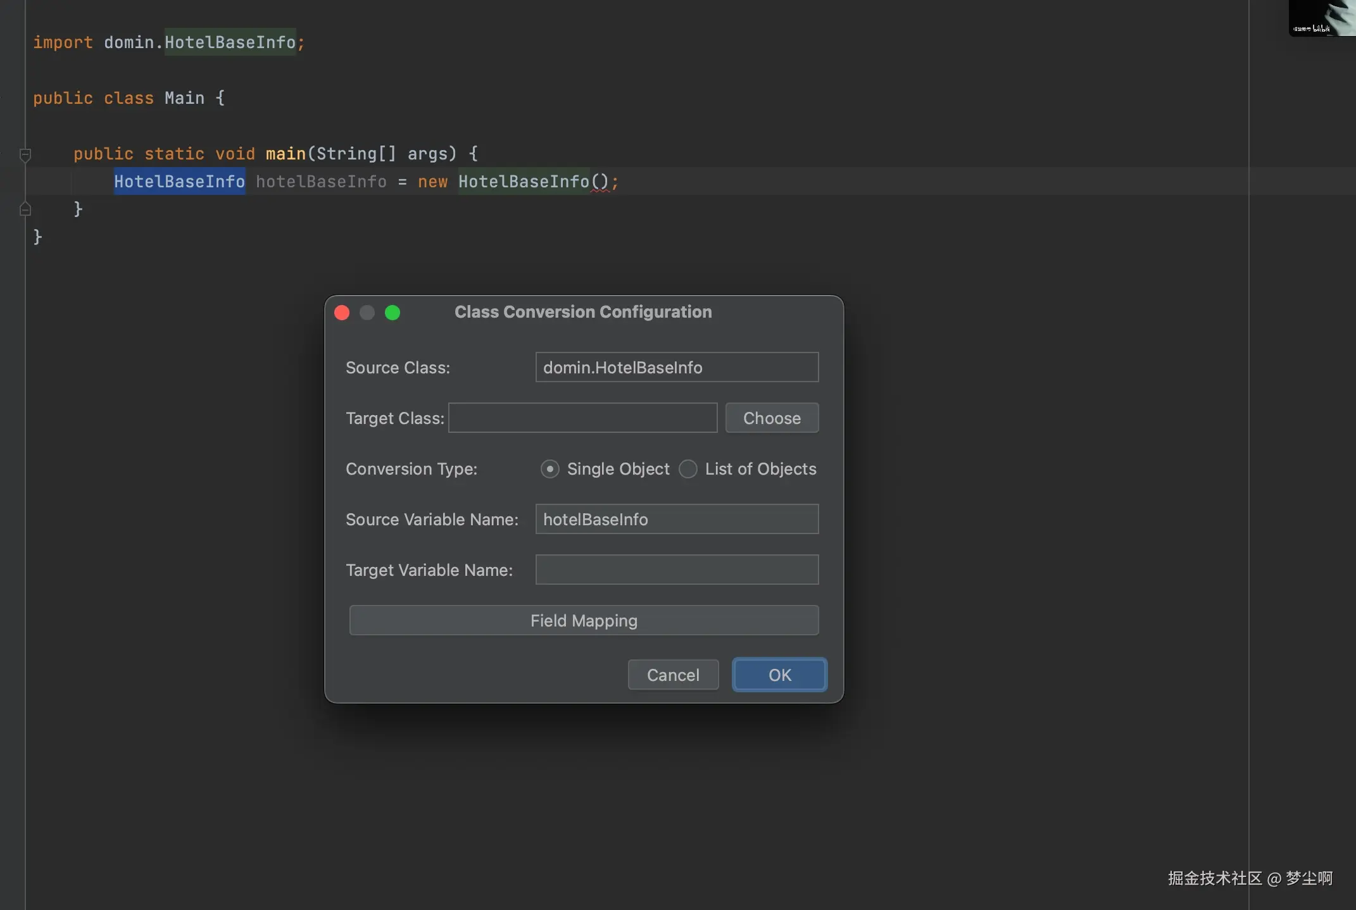Confirm with the OK button
The width and height of the screenshot is (1356, 910).
779,675
